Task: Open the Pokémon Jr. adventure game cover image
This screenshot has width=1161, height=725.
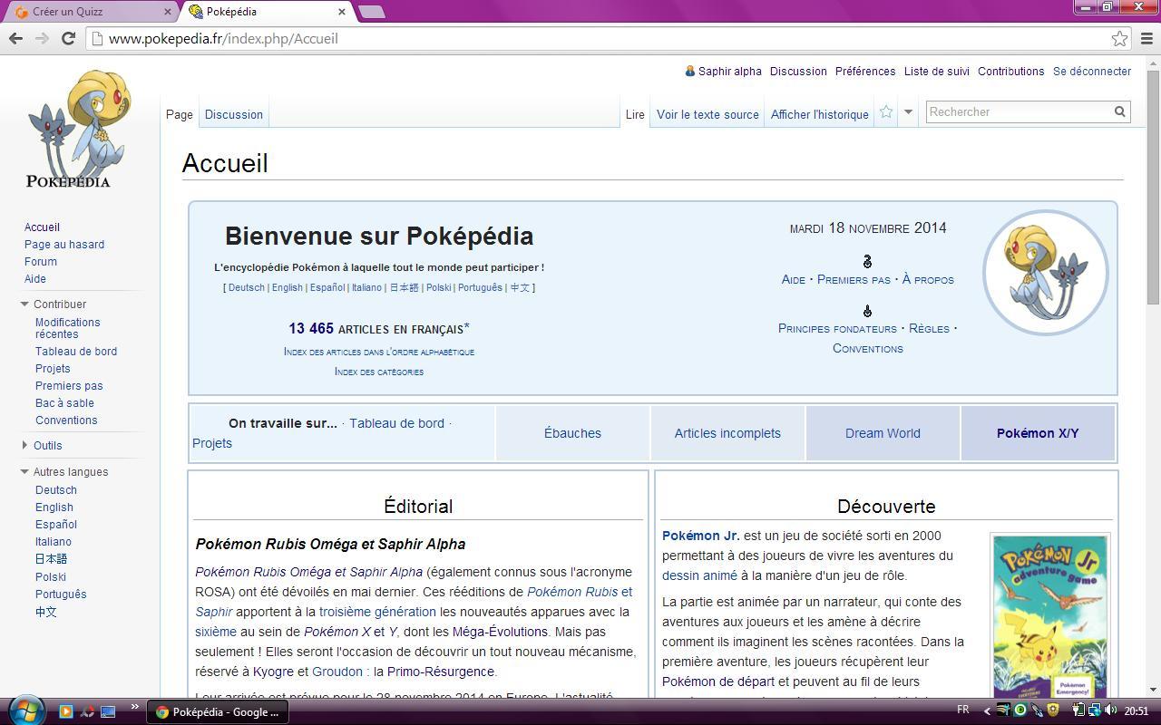Action: pyautogui.click(x=1049, y=616)
